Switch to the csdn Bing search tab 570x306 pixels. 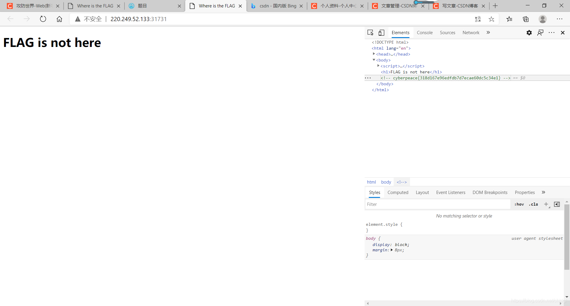277,6
